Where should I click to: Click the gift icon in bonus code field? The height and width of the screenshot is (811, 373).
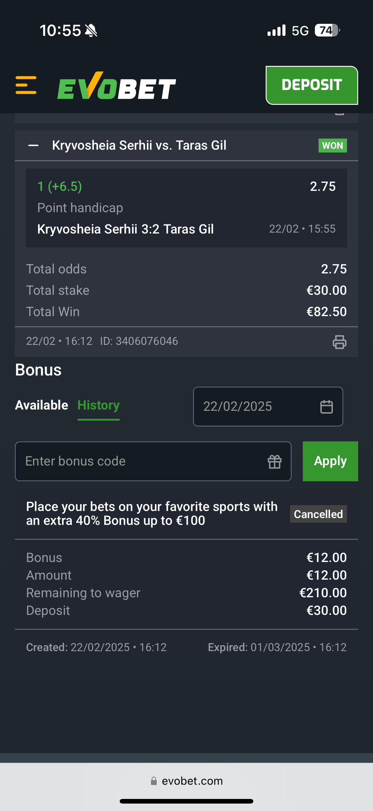click(x=274, y=462)
